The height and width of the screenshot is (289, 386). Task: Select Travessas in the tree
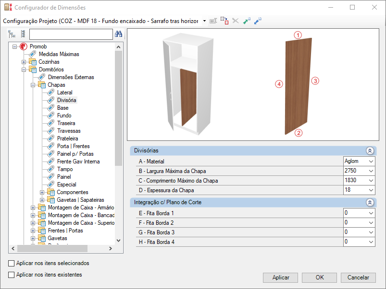69,131
